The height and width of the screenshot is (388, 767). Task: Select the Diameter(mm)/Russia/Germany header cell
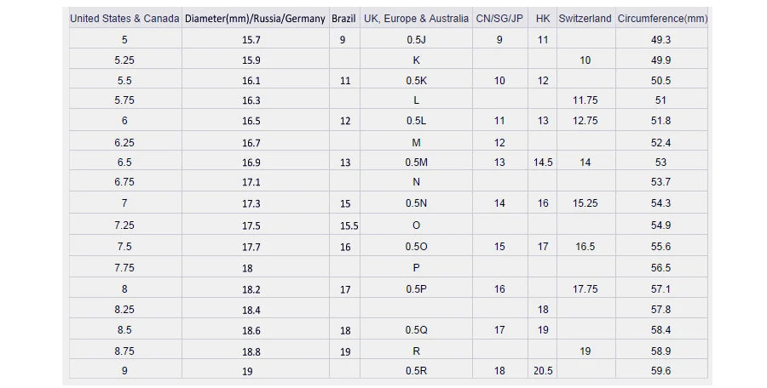255,18
